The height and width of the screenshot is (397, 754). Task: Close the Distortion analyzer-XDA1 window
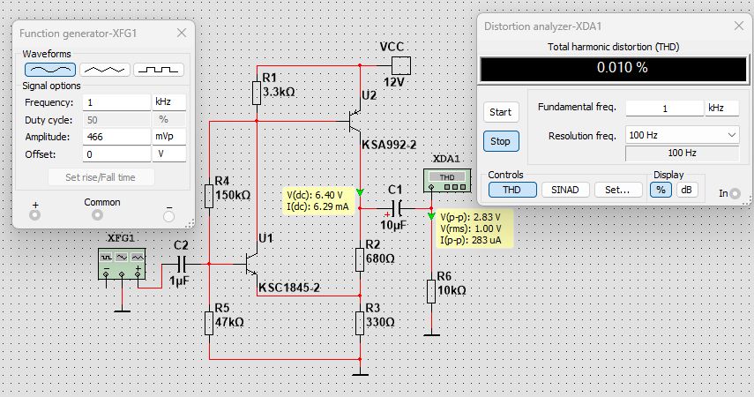tap(739, 26)
